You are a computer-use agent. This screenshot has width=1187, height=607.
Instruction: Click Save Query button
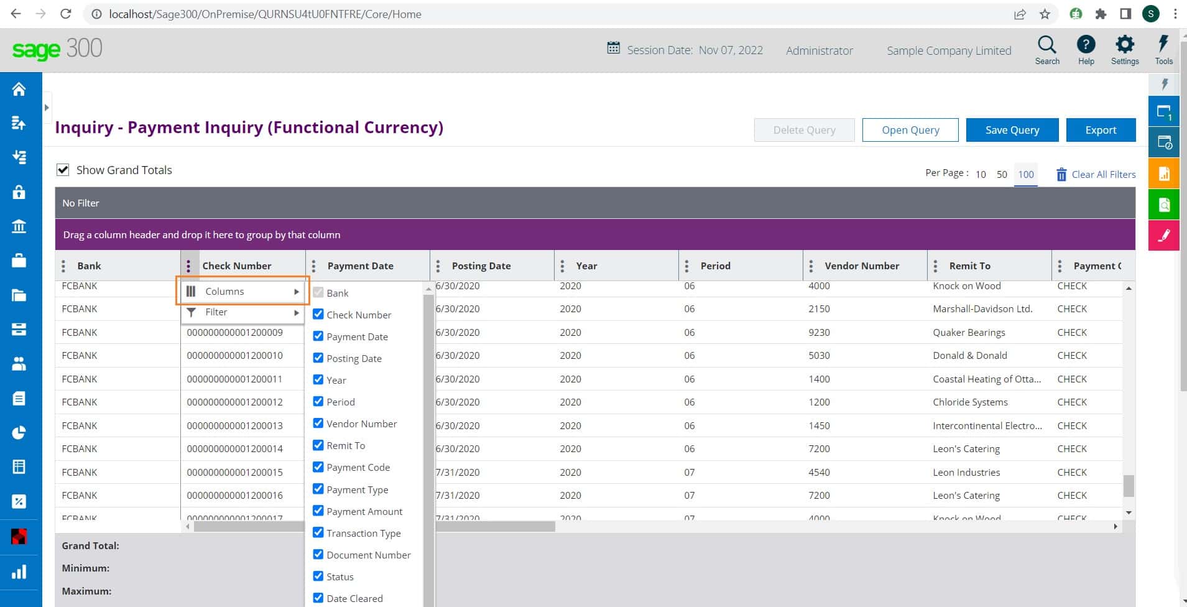tap(1012, 130)
